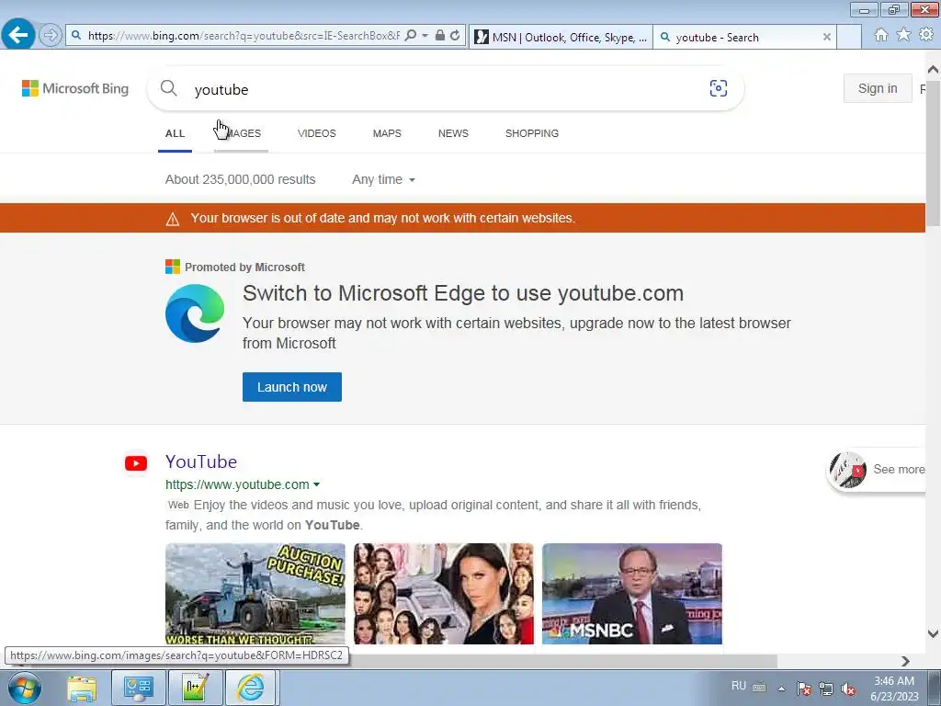Click the red YouTube favicon beside result
The width and height of the screenshot is (941, 706).
click(x=136, y=463)
